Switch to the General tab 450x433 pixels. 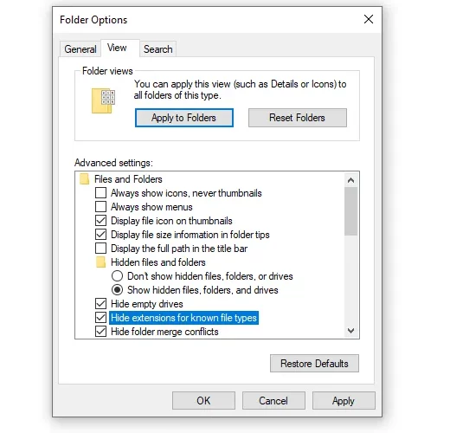[80, 49]
